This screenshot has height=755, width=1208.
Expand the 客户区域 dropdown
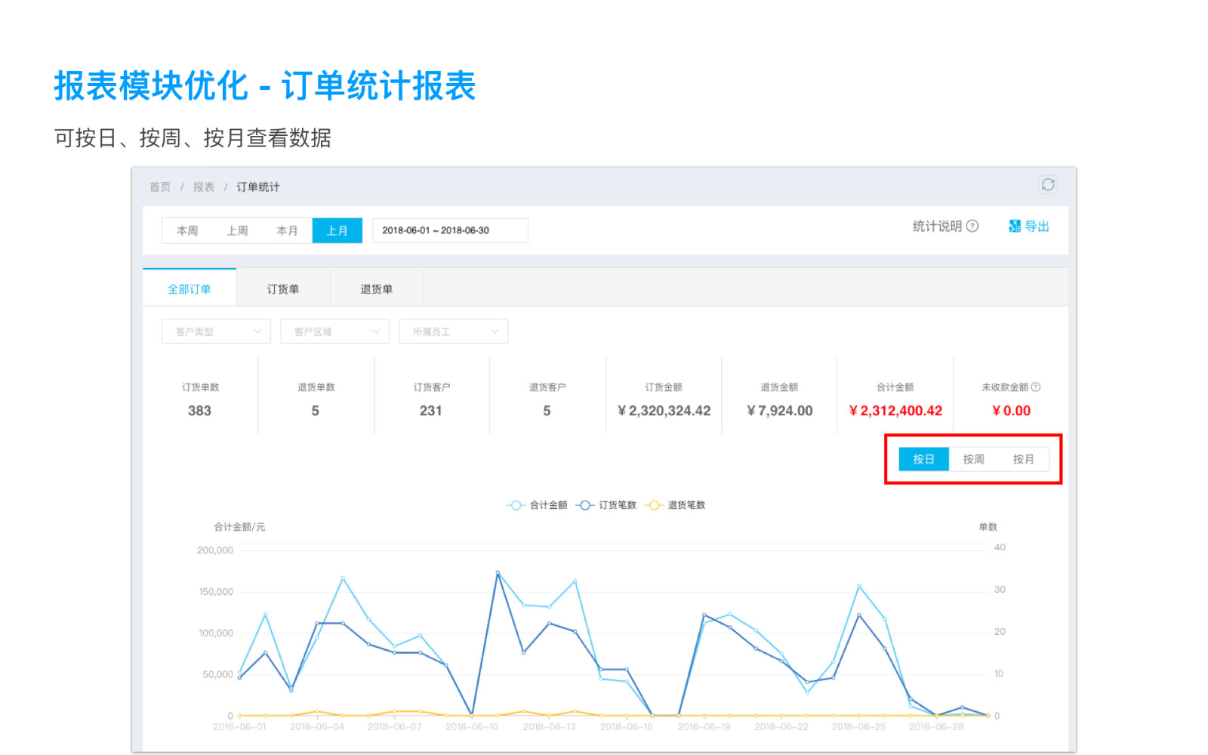pos(334,331)
